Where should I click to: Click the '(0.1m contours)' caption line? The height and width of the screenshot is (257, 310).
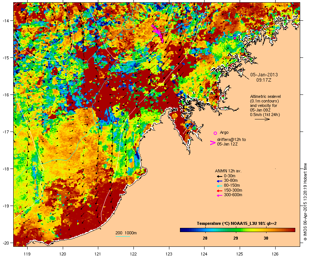coord(265,101)
